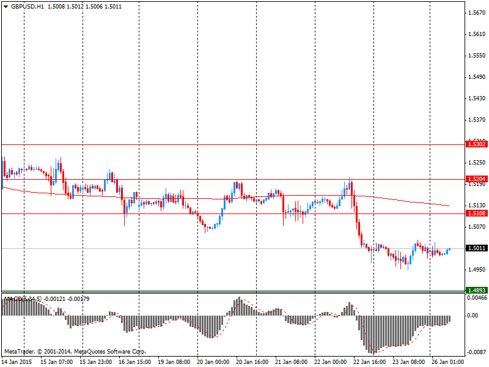489x367 pixels.
Task: Click the 1.5070 price scale value
Action: pos(477,226)
